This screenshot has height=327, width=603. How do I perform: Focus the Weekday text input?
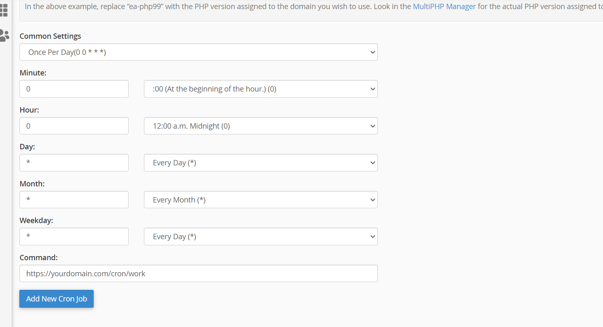pyautogui.click(x=74, y=237)
